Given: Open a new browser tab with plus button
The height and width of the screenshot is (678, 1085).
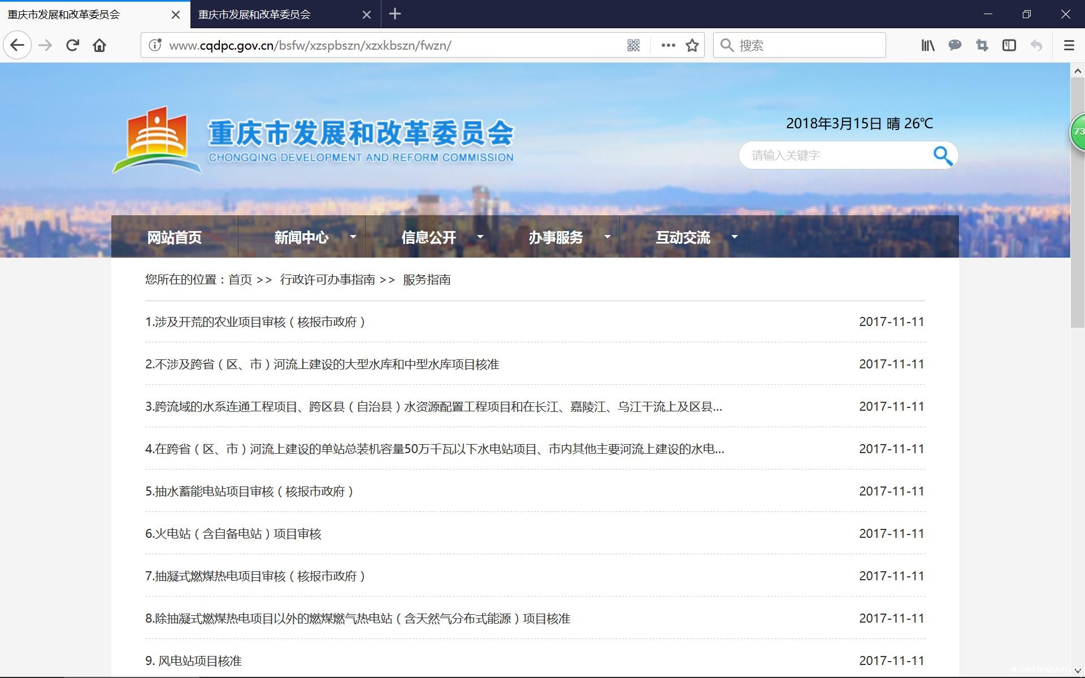Looking at the screenshot, I should (x=395, y=14).
